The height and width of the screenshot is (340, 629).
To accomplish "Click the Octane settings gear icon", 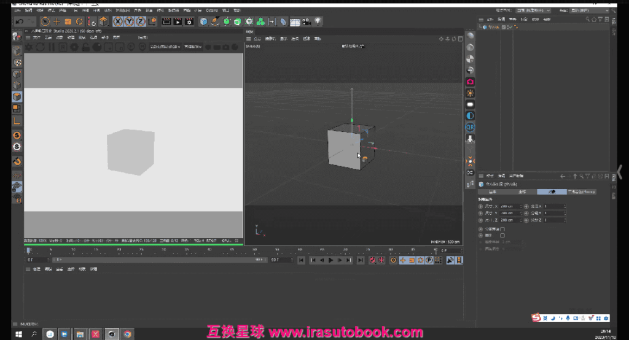I will tap(74, 47).
